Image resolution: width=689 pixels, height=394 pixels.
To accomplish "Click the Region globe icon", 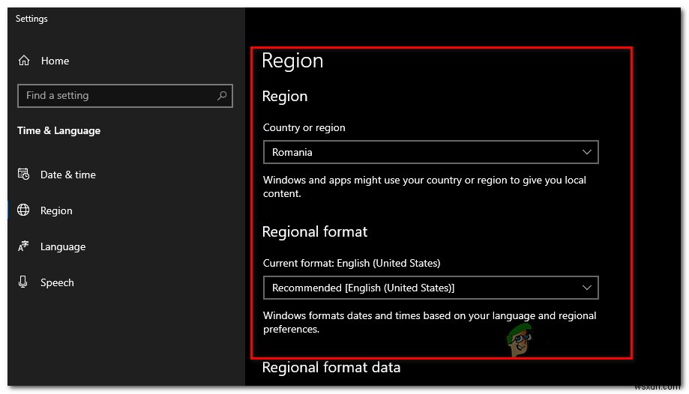I will pyautogui.click(x=23, y=210).
